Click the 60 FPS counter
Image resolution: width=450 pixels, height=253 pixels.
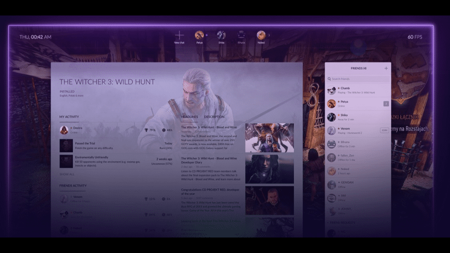(x=415, y=37)
